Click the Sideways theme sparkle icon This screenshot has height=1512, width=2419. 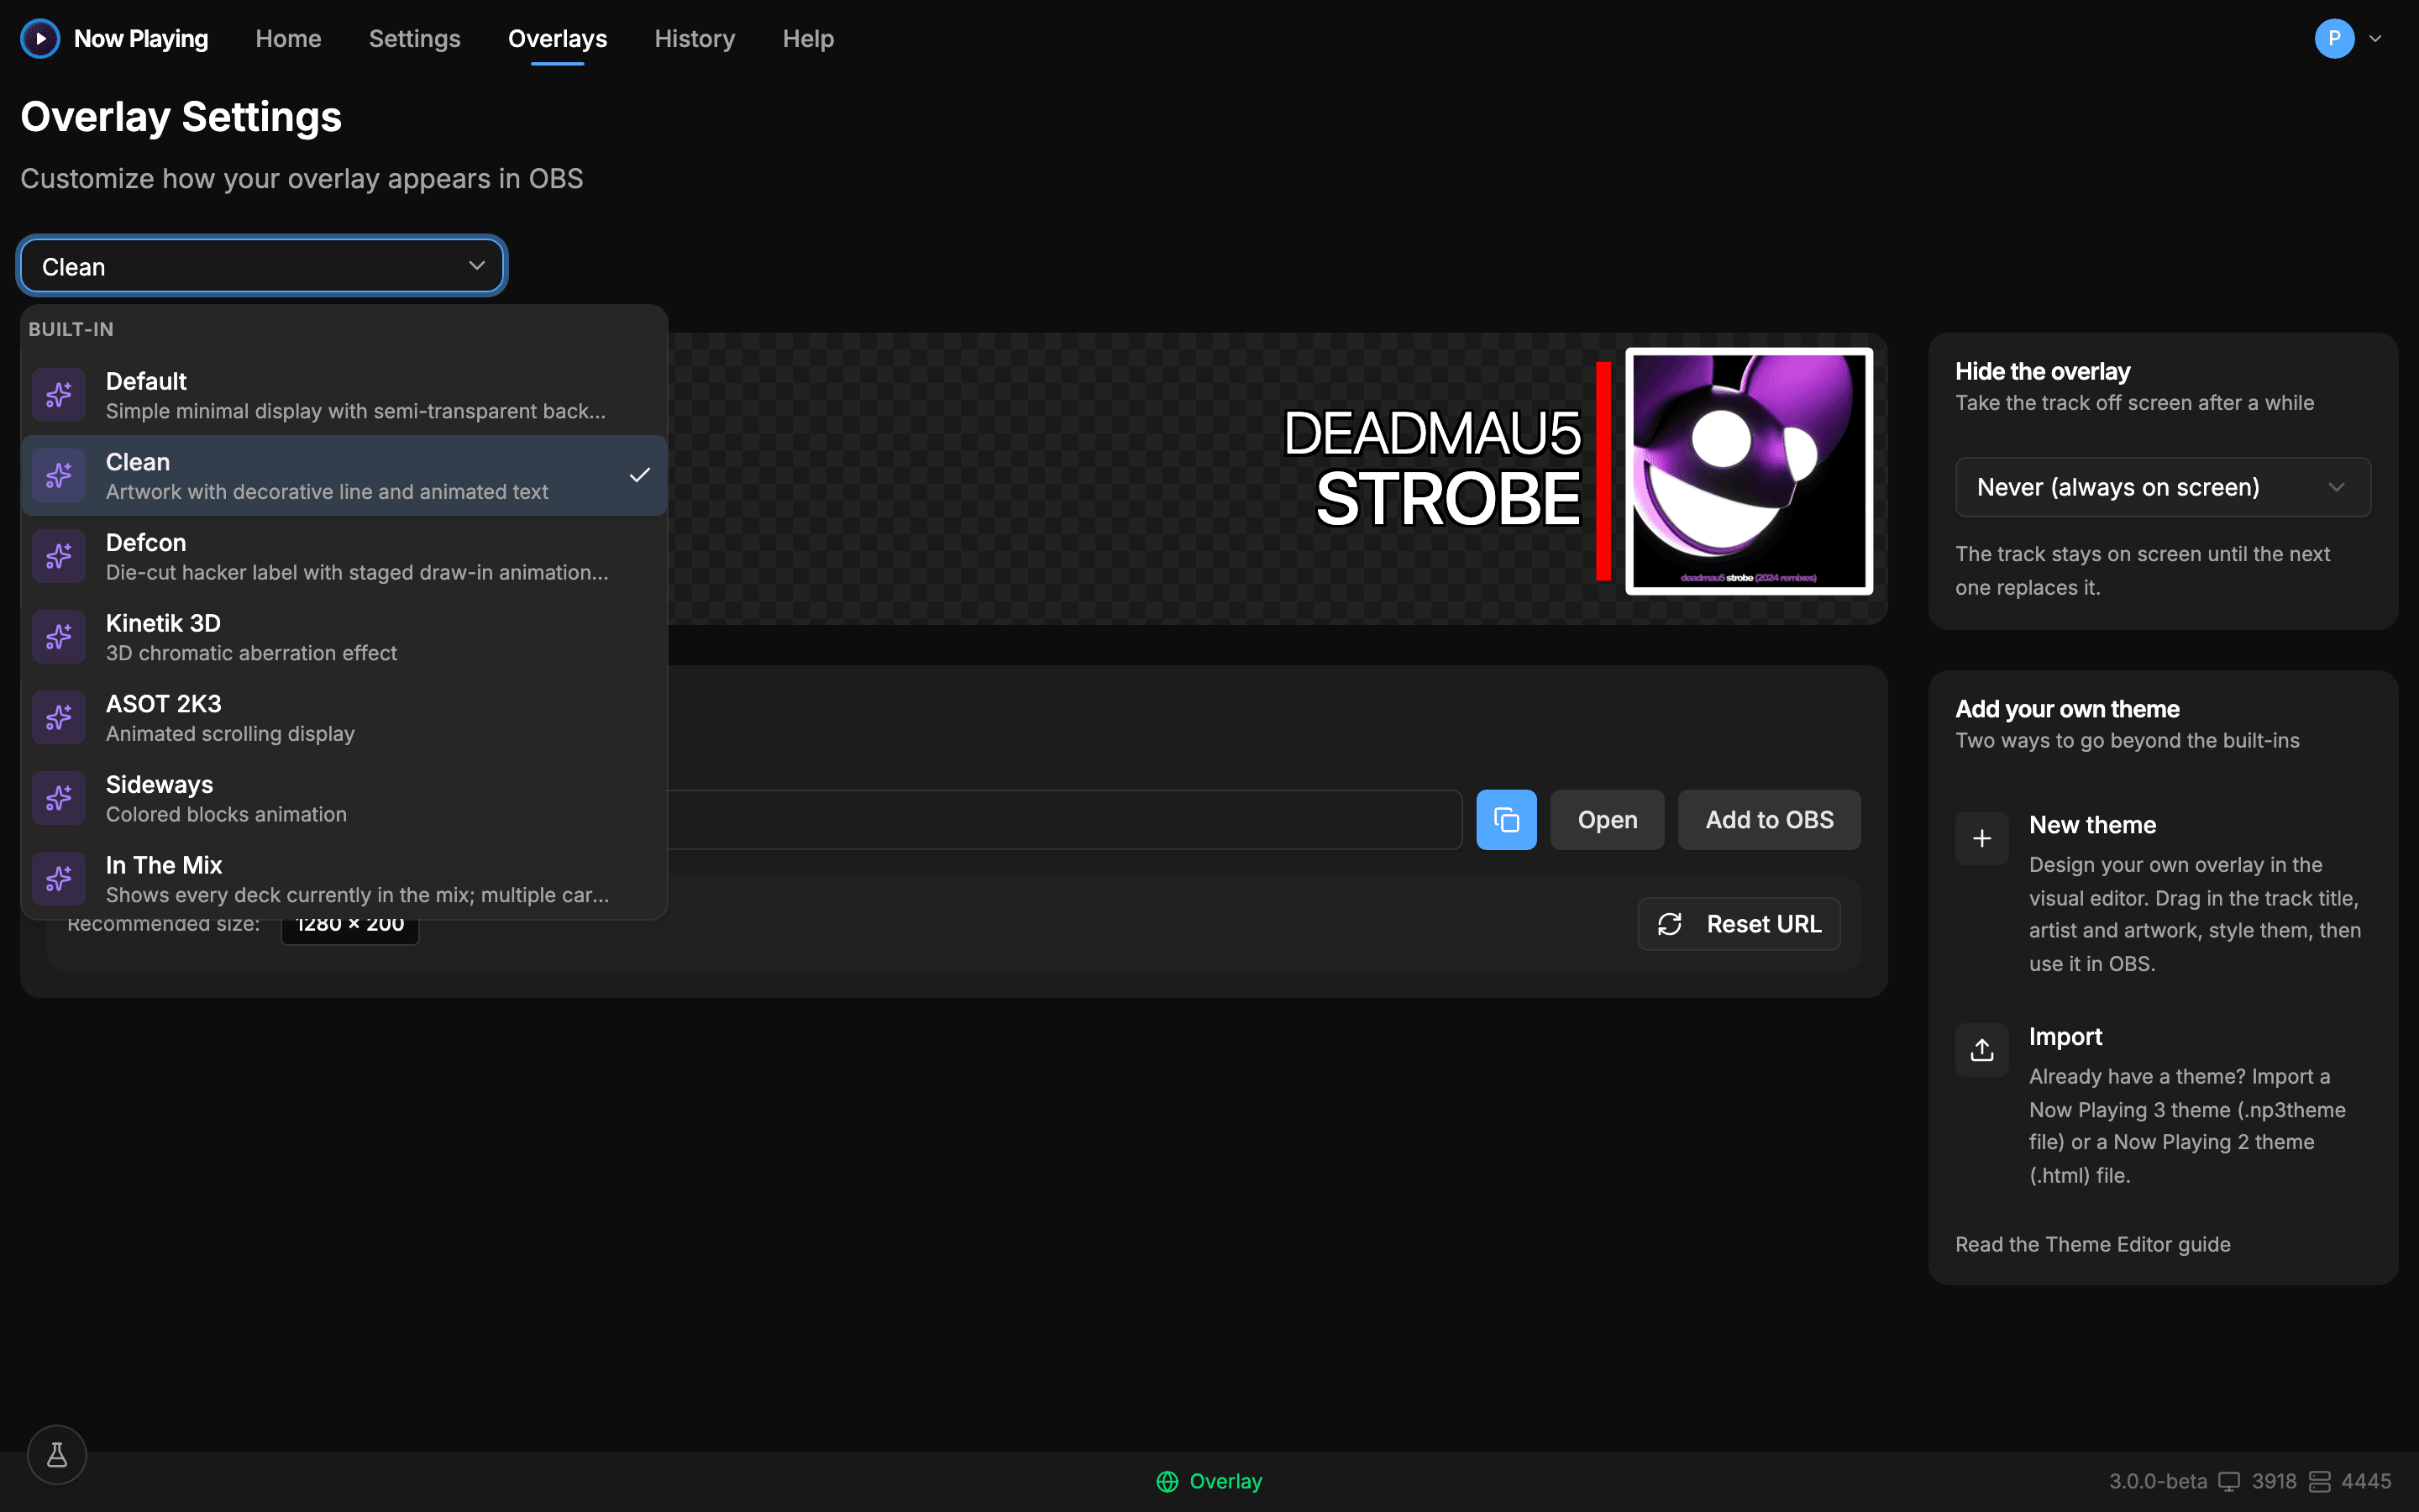[x=59, y=798]
